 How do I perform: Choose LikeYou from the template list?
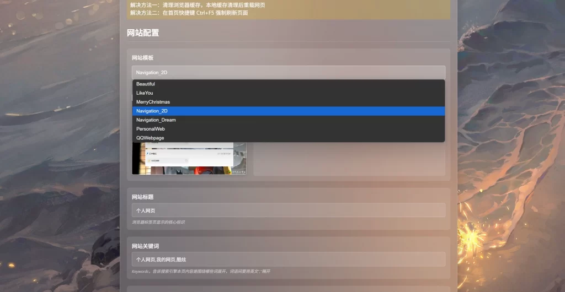click(145, 93)
